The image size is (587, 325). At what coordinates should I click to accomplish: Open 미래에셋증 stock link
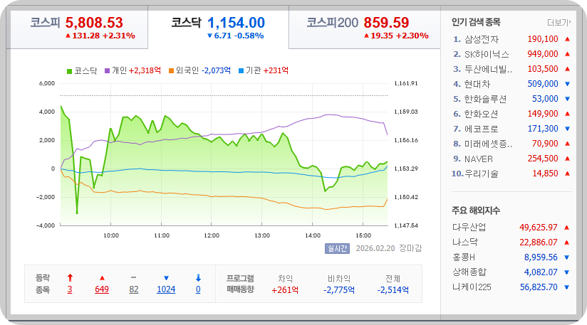[x=488, y=144]
